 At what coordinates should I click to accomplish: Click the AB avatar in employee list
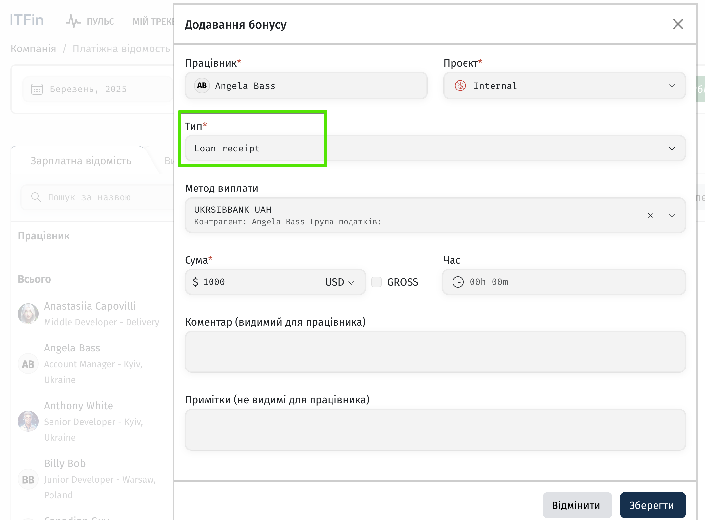click(x=28, y=364)
